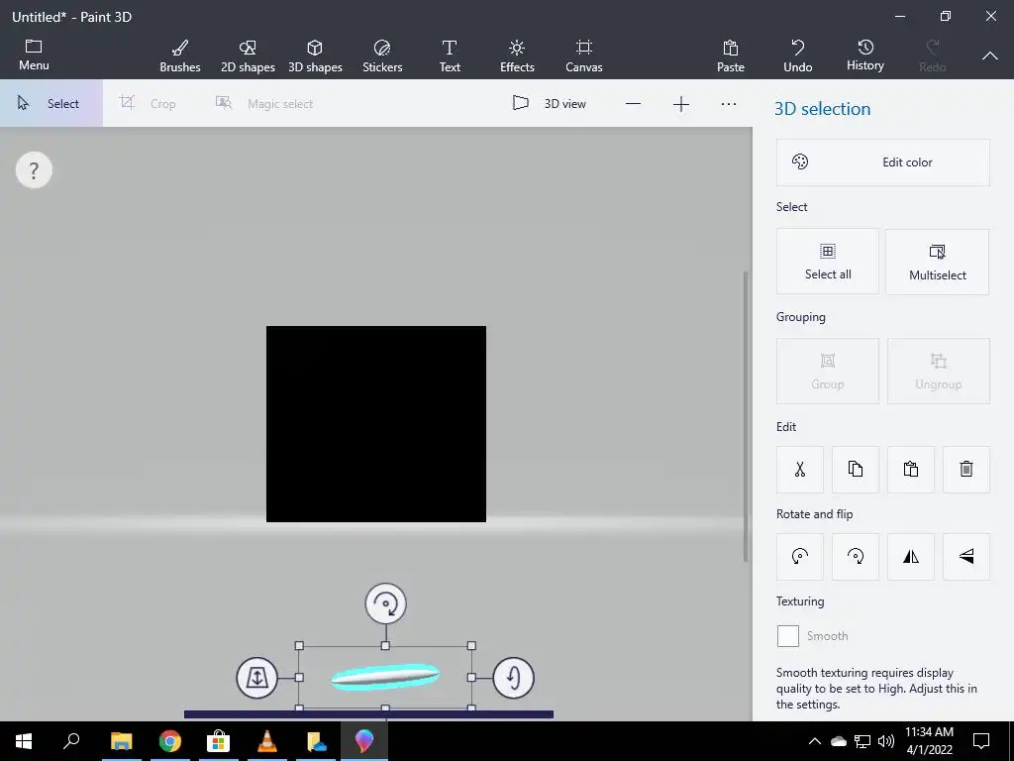The height and width of the screenshot is (761, 1014).
Task: Click the Select all button
Action: click(x=828, y=262)
